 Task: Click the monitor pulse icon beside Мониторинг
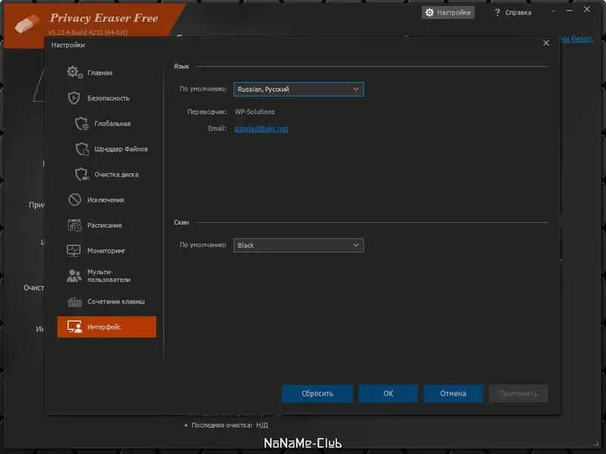point(73,250)
